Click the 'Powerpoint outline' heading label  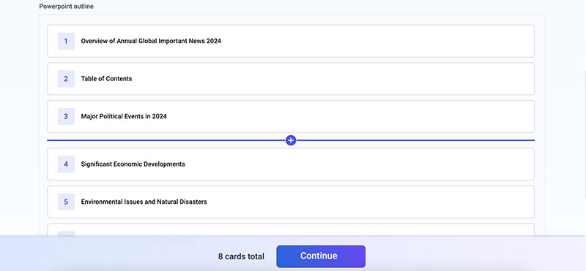pos(66,7)
